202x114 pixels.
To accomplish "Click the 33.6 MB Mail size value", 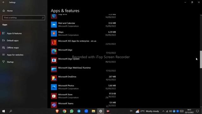I will pos(112,23).
